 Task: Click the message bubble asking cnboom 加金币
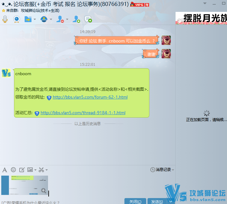click(x=117, y=41)
